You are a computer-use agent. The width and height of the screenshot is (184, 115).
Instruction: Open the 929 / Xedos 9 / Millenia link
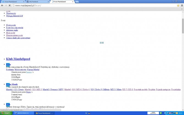click(100, 89)
